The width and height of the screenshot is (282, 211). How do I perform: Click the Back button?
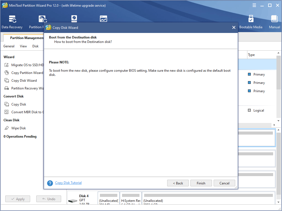178,183
